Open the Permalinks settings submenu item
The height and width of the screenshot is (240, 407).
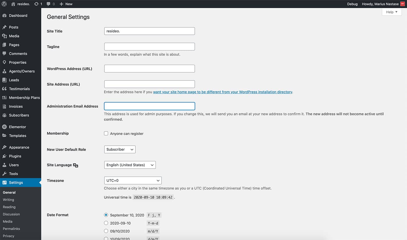[x=11, y=229]
